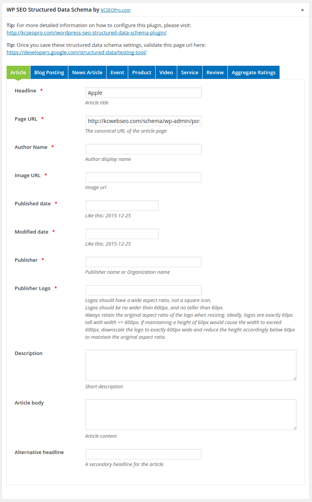The width and height of the screenshot is (312, 502).
Task: Click the Publisher Logo input field
Action: (143, 290)
